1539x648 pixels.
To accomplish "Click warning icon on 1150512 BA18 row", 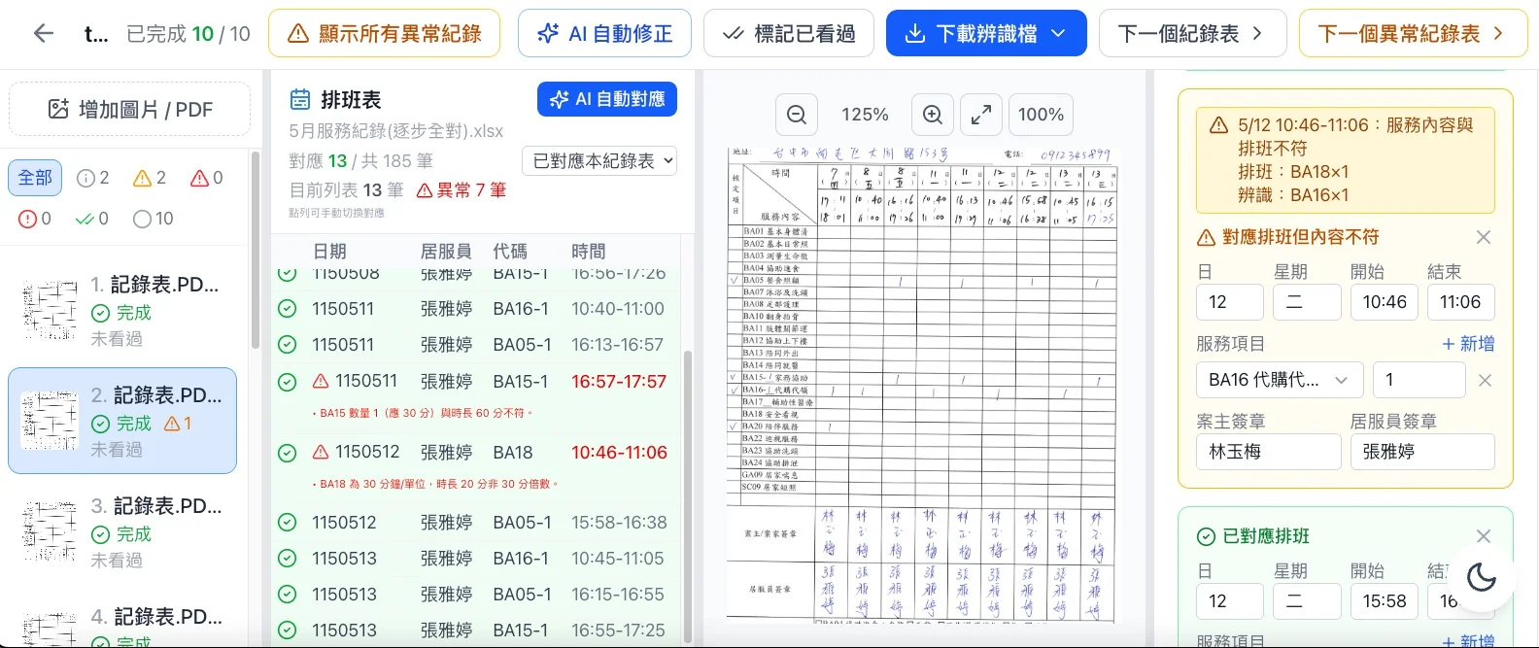I will click(321, 452).
